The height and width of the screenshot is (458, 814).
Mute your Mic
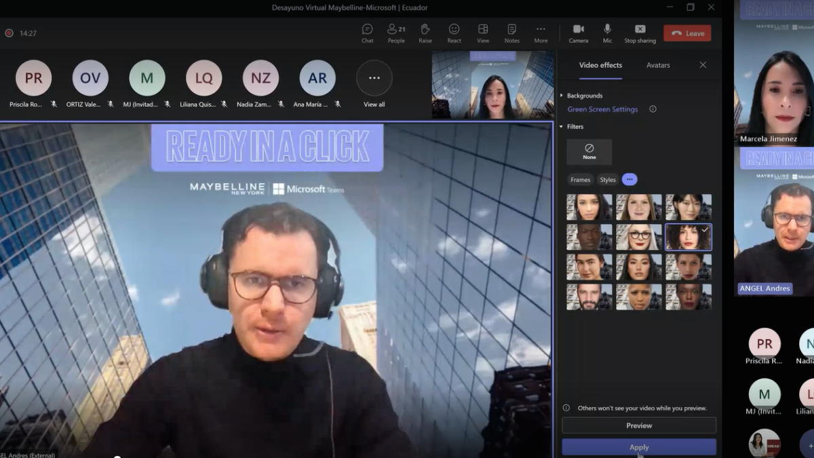pyautogui.click(x=607, y=33)
